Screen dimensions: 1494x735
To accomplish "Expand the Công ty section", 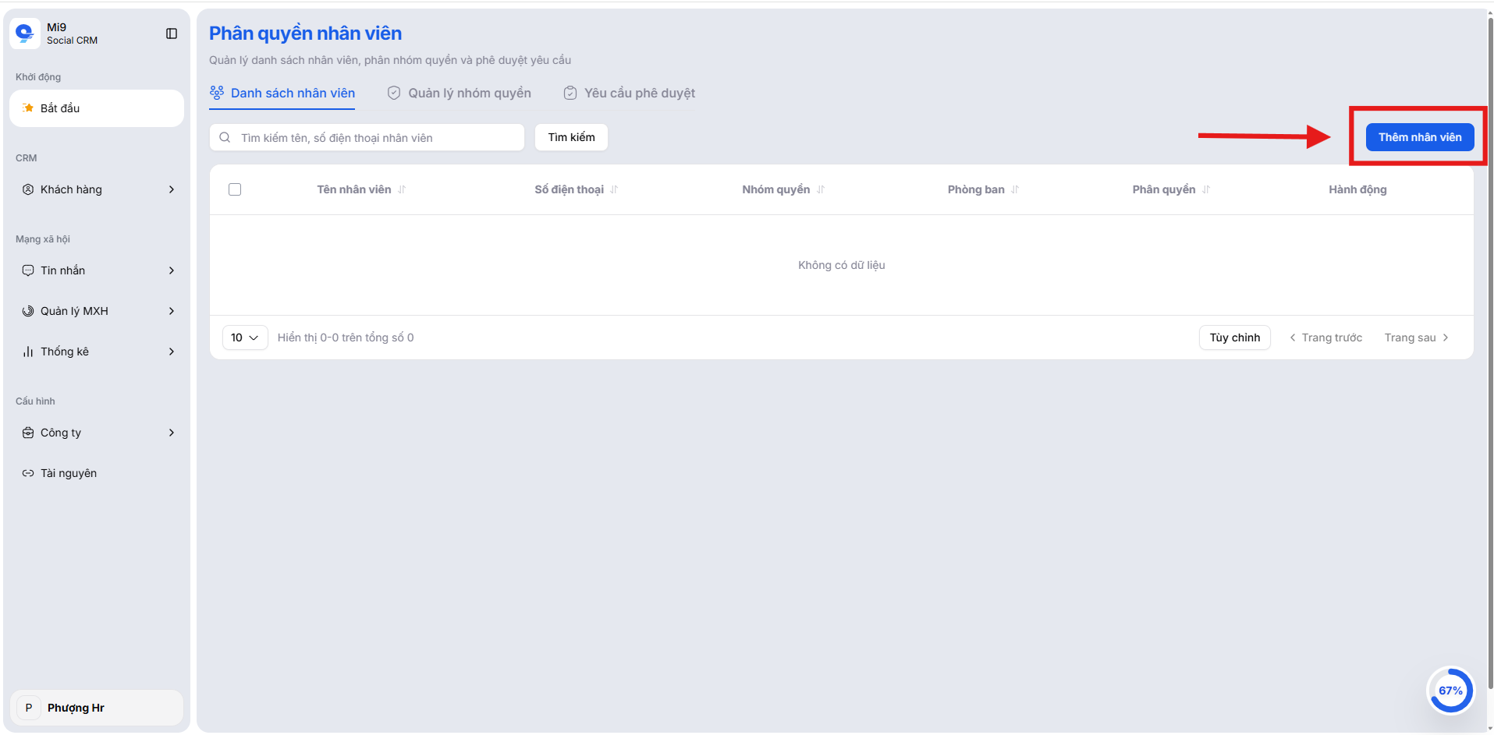I will [172, 433].
